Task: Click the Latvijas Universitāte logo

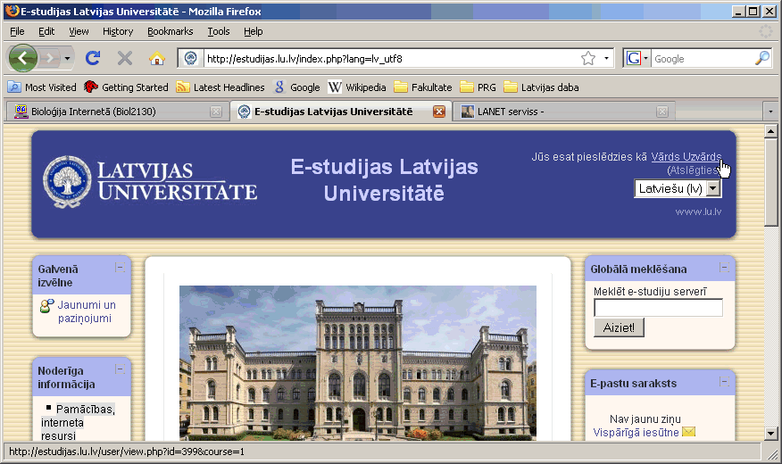Action: tap(150, 181)
